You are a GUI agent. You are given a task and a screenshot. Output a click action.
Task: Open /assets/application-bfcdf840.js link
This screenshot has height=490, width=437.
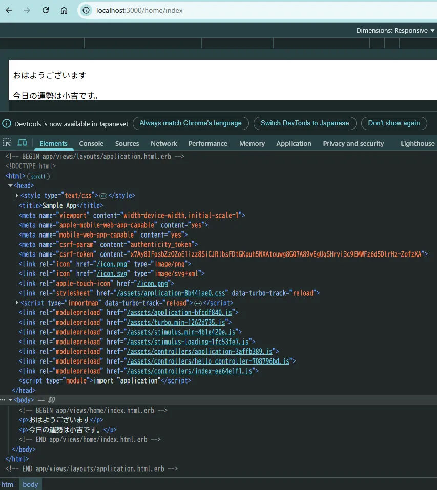(180, 312)
